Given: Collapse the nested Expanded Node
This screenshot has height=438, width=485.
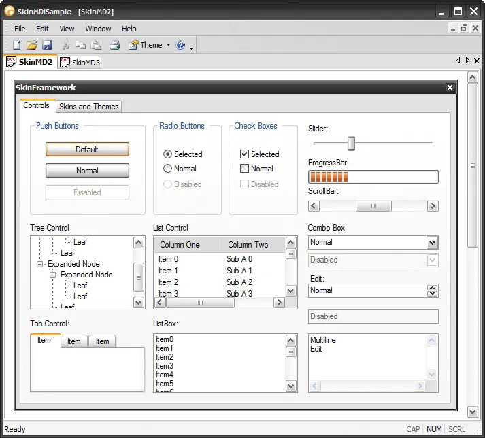Looking at the screenshot, I should point(52,275).
